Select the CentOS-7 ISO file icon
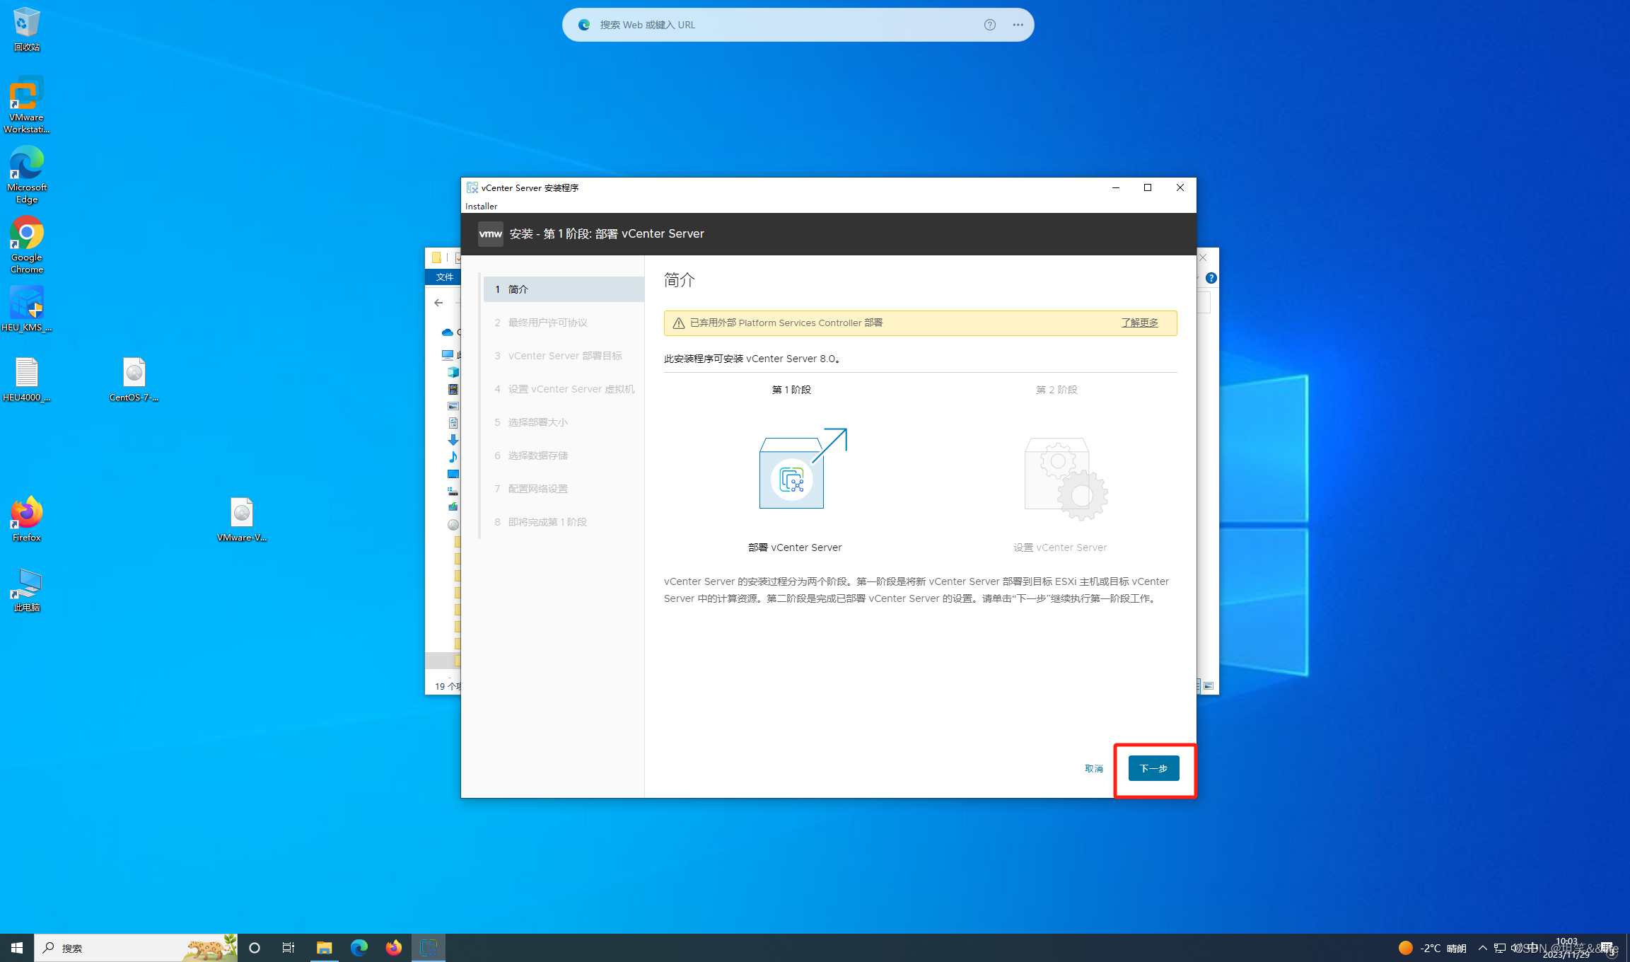This screenshot has width=1630, height=962. 134,380
